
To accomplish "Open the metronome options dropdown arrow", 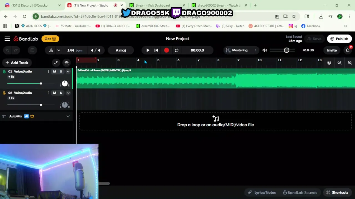I will (x=59, y=50).
